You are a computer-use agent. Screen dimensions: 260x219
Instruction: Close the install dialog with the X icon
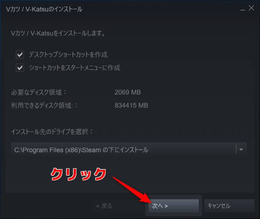[251, 8]
